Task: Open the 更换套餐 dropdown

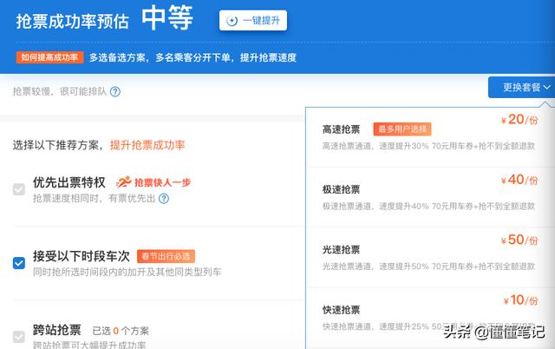Action: click(523, 87)
